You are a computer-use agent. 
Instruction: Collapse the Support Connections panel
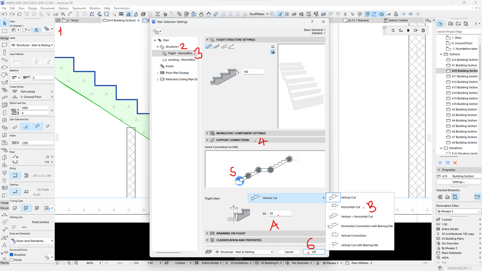[x=207, y=140]
